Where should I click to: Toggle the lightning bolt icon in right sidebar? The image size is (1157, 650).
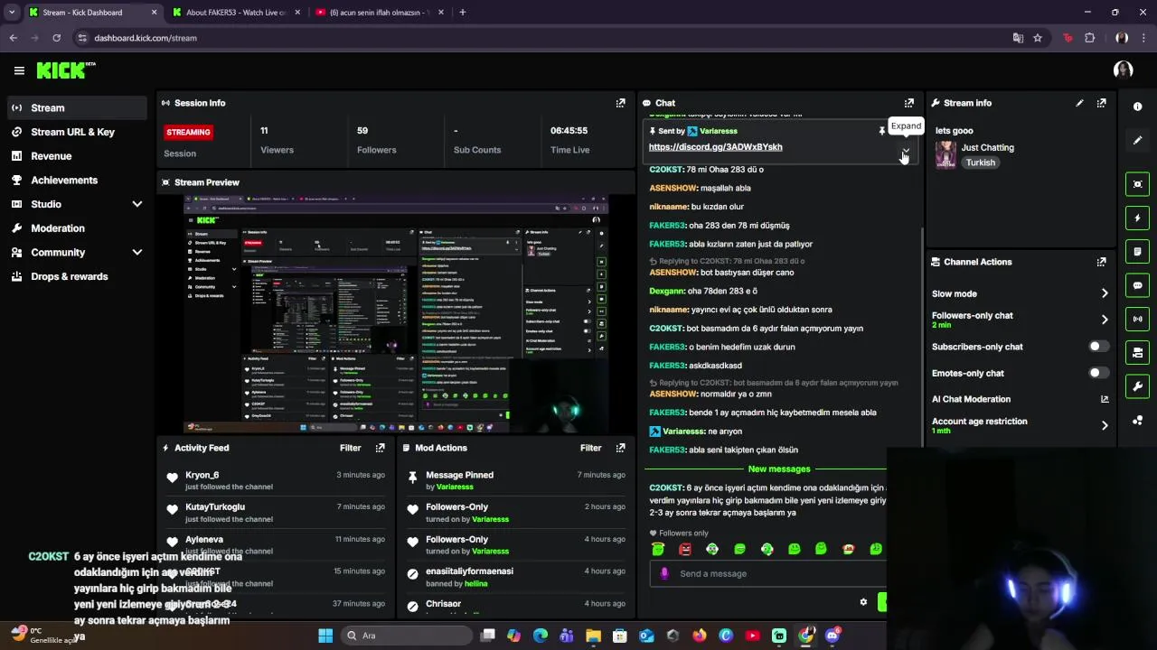point(1137,218)
